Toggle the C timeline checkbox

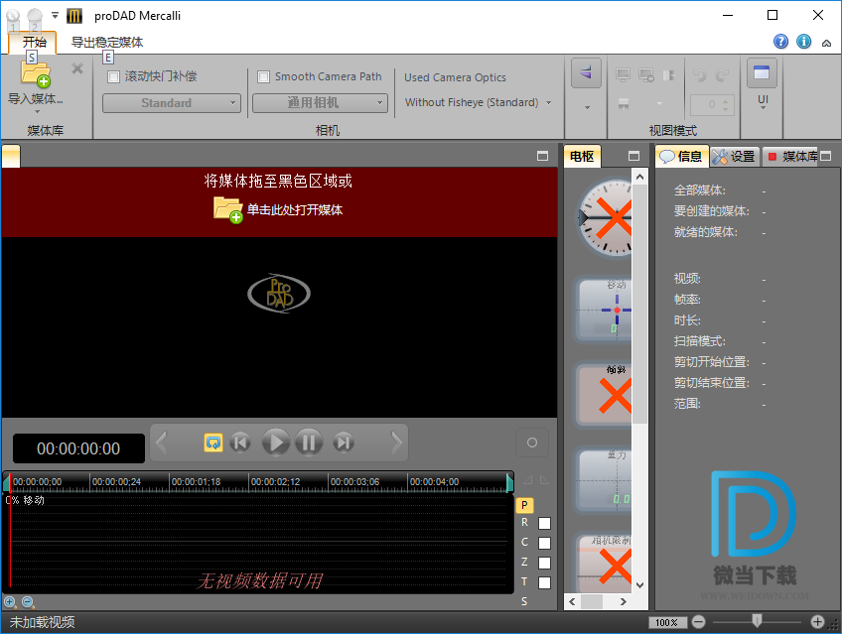coord(544,543)
